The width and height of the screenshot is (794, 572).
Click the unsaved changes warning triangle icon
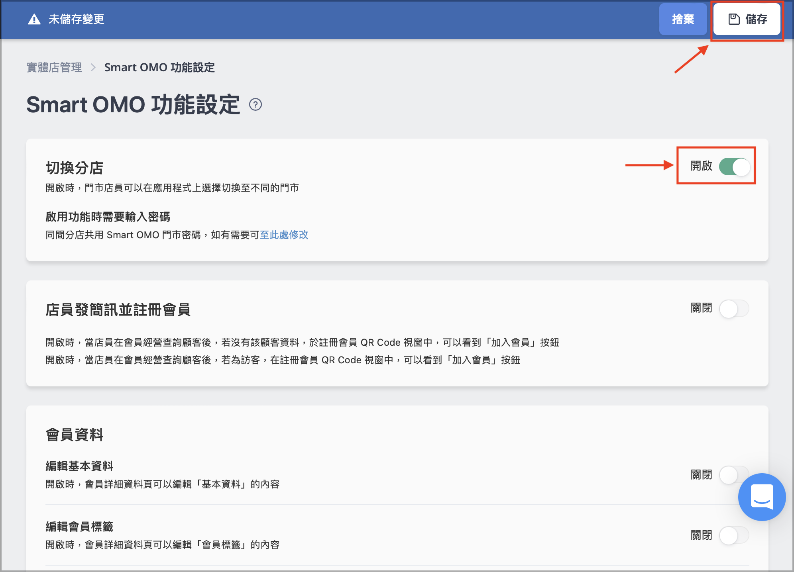34,19
